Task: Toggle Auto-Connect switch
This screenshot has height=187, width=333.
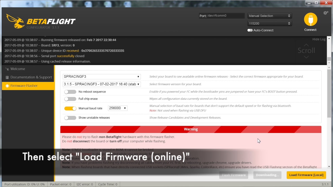Action: coord(250,30)
